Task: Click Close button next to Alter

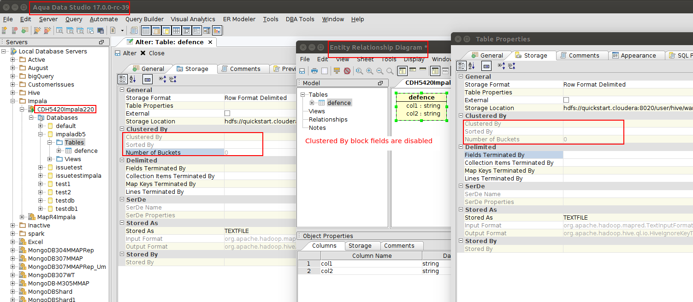Action: click(x=152, y=53)
